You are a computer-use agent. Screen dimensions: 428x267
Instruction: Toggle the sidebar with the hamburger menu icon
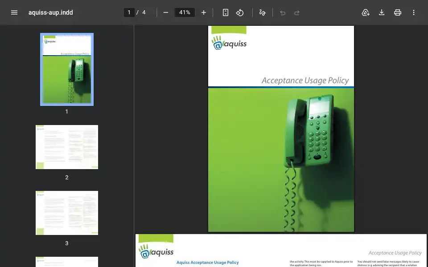(14, 12)
